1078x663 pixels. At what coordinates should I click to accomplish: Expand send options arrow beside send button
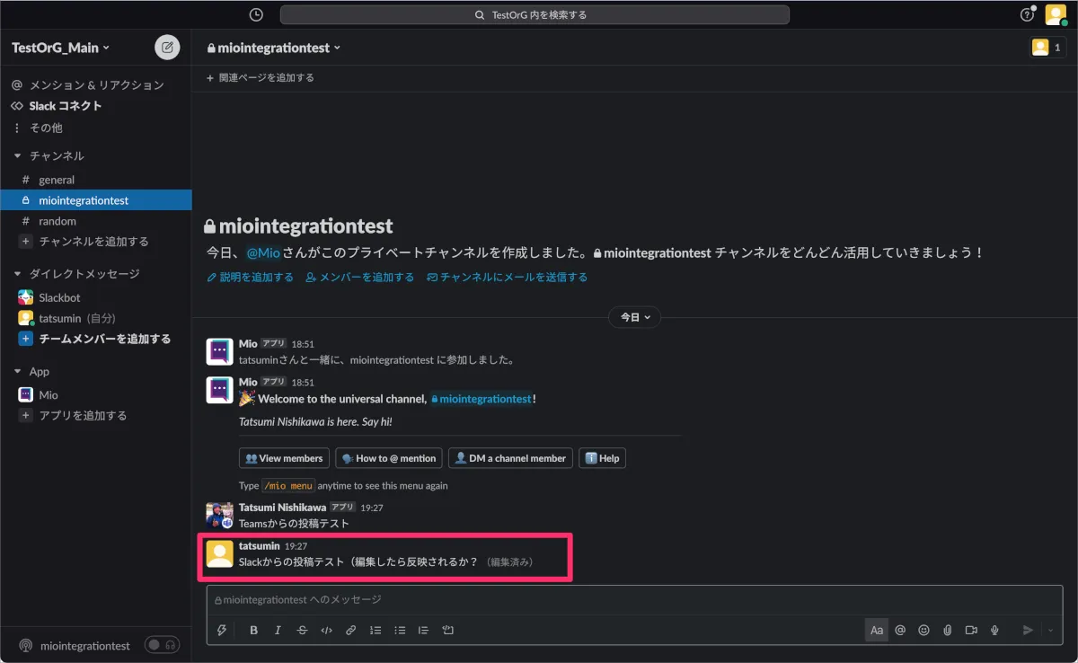coord(1050,631)
